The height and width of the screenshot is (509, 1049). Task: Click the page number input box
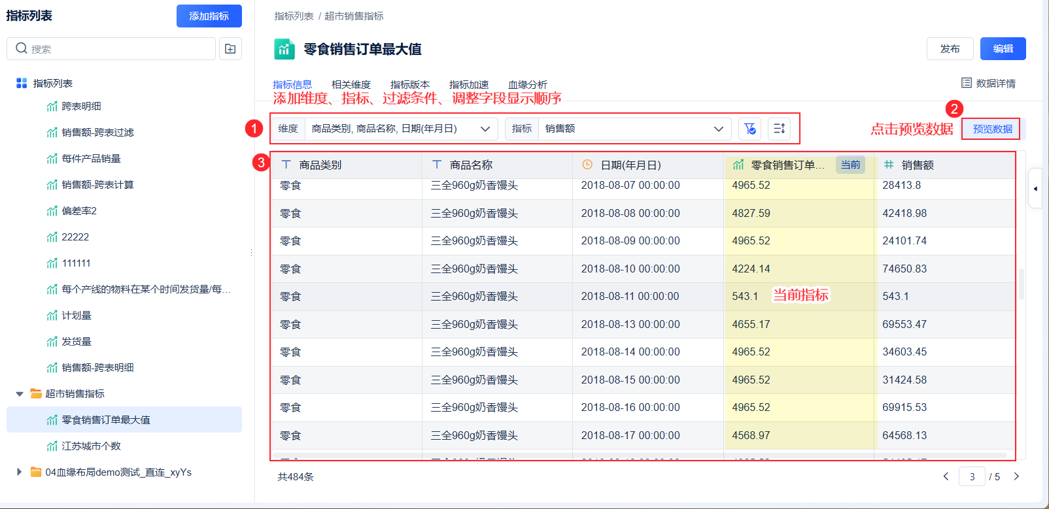[972, 476]
